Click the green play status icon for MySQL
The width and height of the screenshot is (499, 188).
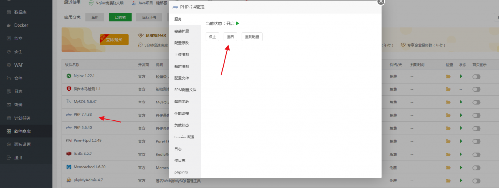pyautogui.click(x=461, y=102)
